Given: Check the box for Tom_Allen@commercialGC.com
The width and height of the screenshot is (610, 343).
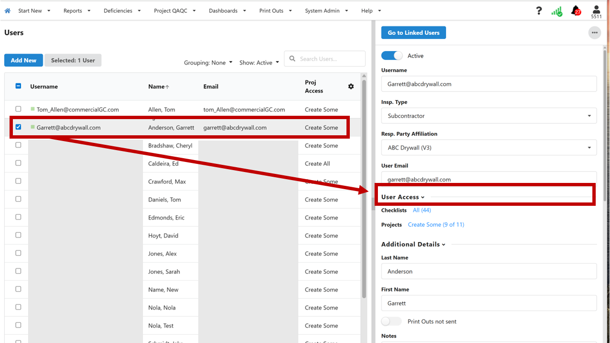Looking at the screenshot, I should point(18,109).
